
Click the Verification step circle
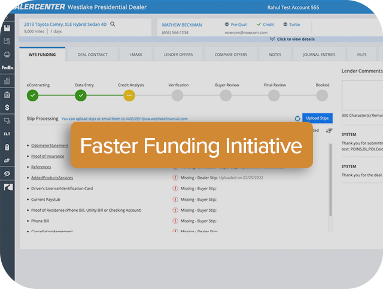[177, 95]
